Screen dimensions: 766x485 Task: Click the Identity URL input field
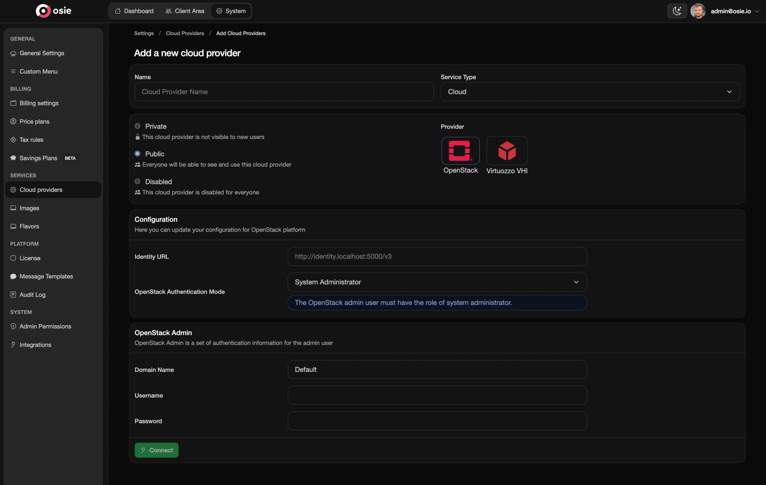coord(437,256)
